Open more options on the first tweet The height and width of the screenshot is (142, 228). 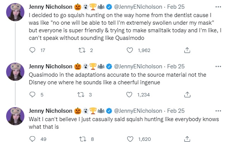tap(218, 7)
